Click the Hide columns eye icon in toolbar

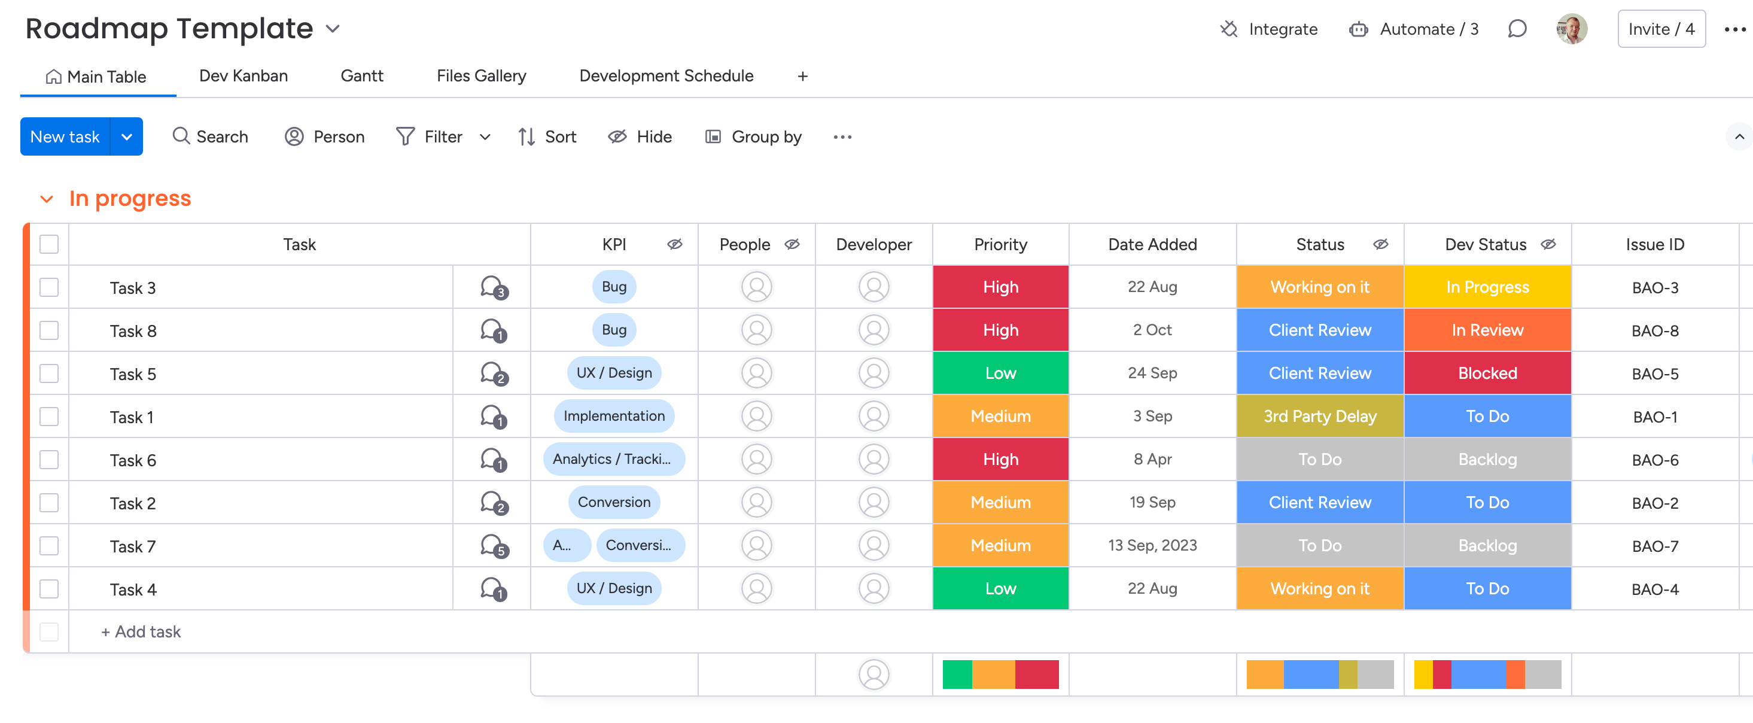click(617, 137)
